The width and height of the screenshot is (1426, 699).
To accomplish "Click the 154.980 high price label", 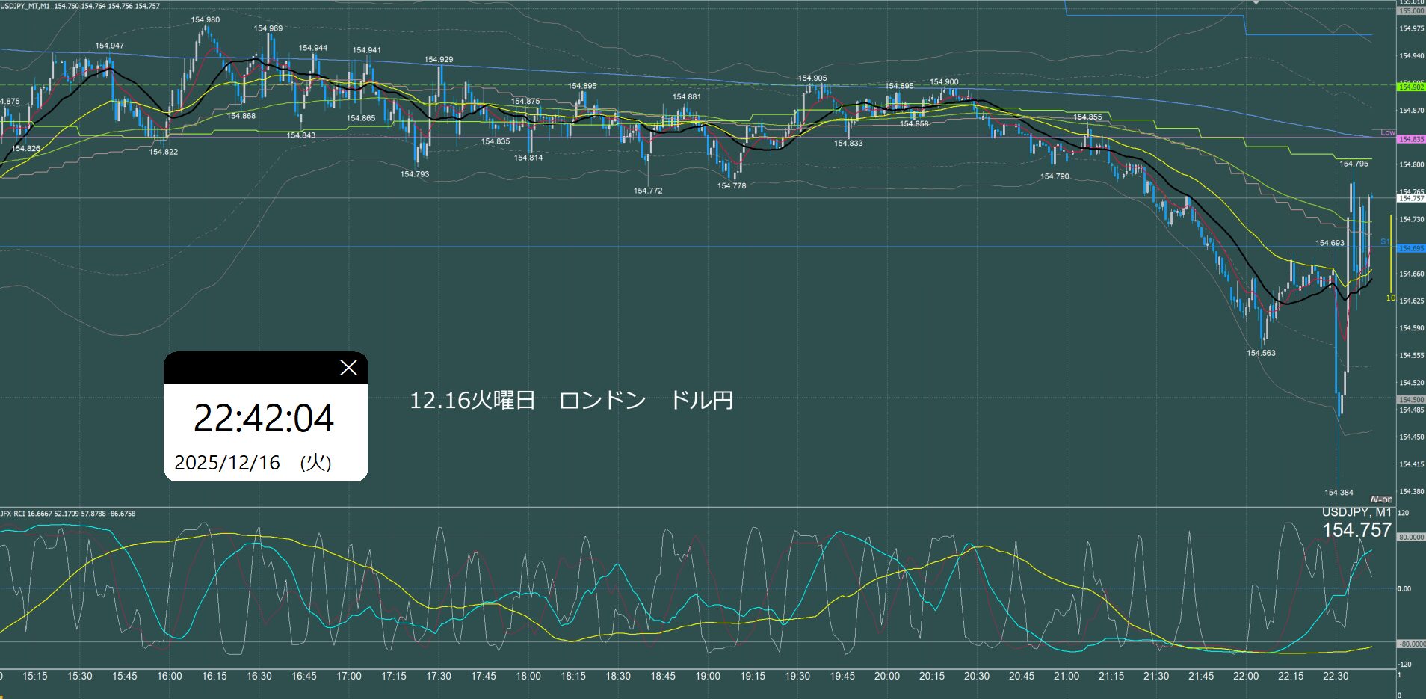I will coord(206,20).
